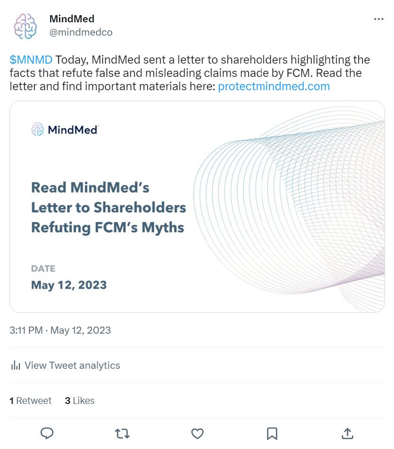Open the $MNMD cashtag link
Screen dimensions: 394x449
coord(31,60)
